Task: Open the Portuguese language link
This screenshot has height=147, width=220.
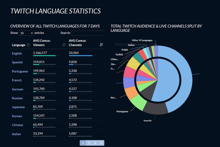Action: tap(20, 71)
